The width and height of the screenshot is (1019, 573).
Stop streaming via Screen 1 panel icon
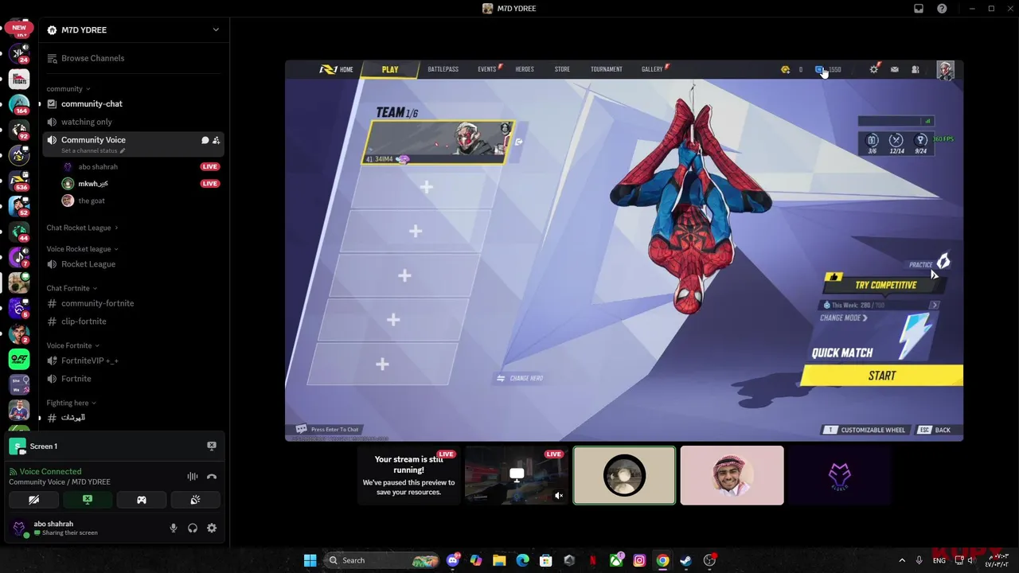click(x=212, y=446)
